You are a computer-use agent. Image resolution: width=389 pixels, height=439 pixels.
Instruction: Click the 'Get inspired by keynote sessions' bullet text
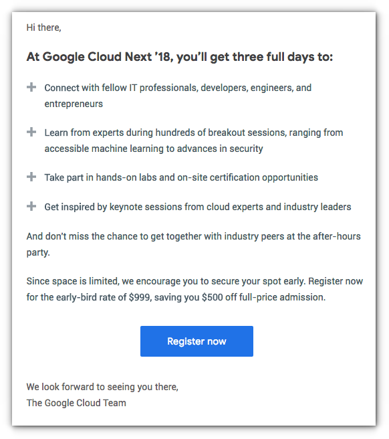tap(197, 207)
